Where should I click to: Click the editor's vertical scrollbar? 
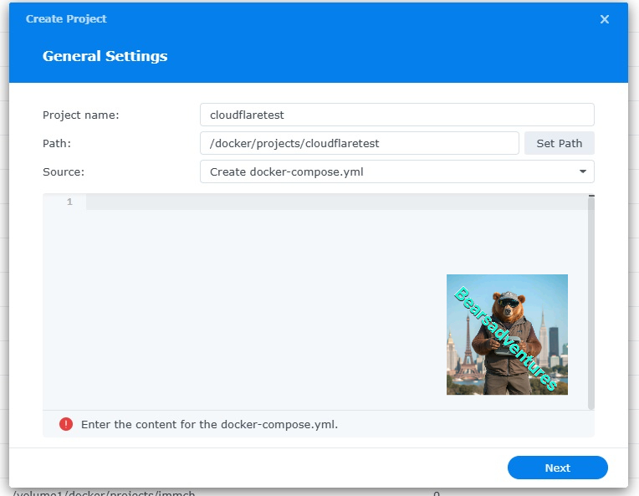pos(591,301)
